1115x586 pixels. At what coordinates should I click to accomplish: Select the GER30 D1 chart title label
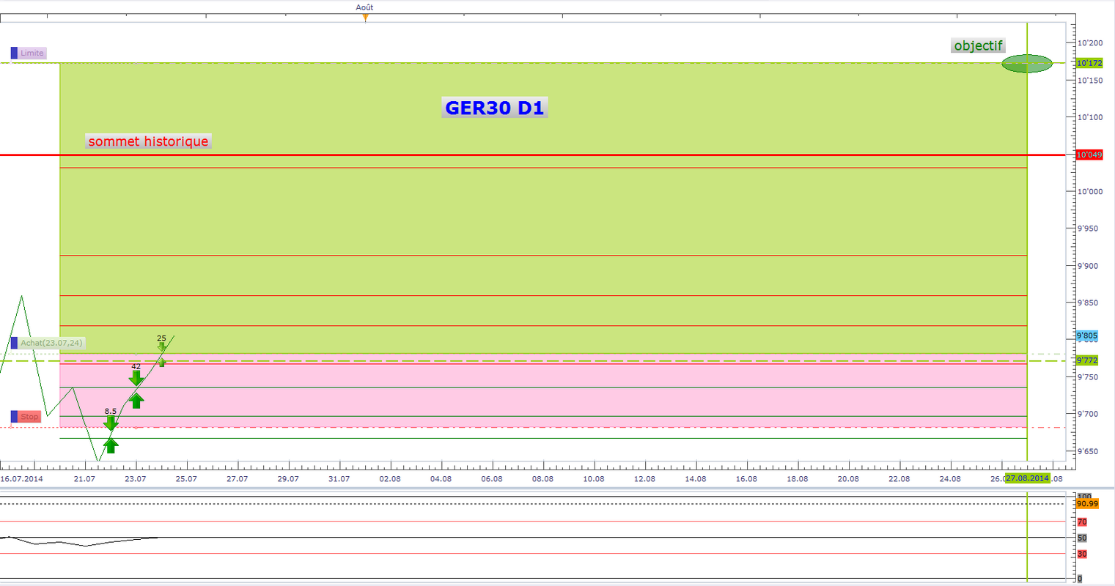point(495,108)
